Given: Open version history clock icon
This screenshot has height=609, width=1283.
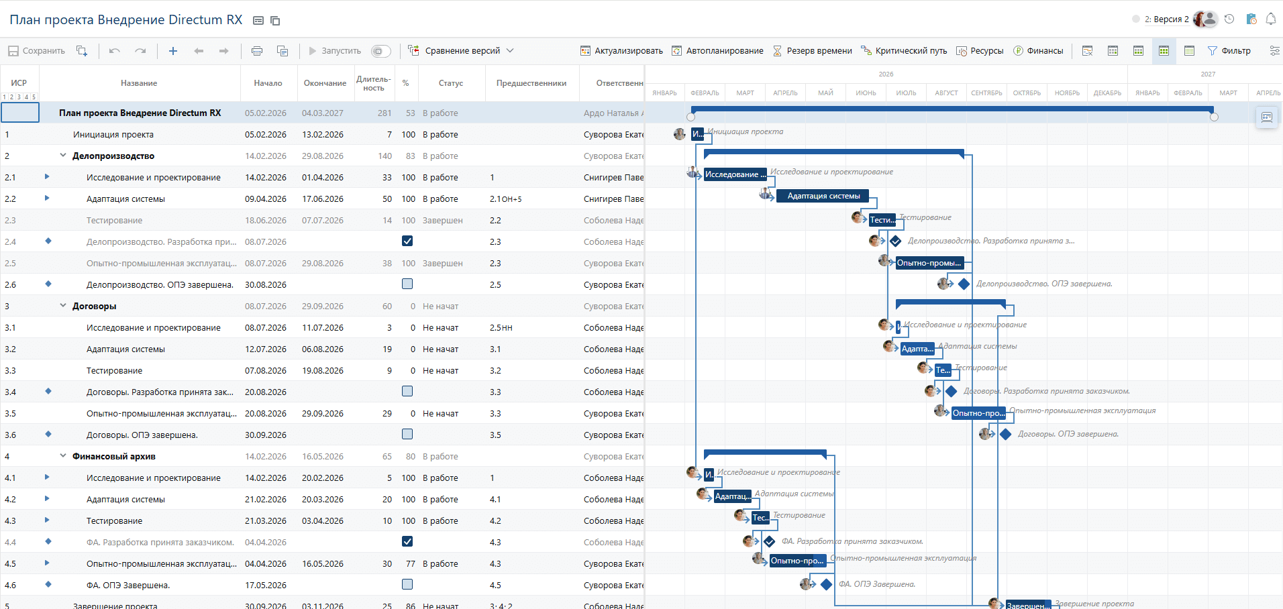Looking at the screenshot, I should (1229, 19).
